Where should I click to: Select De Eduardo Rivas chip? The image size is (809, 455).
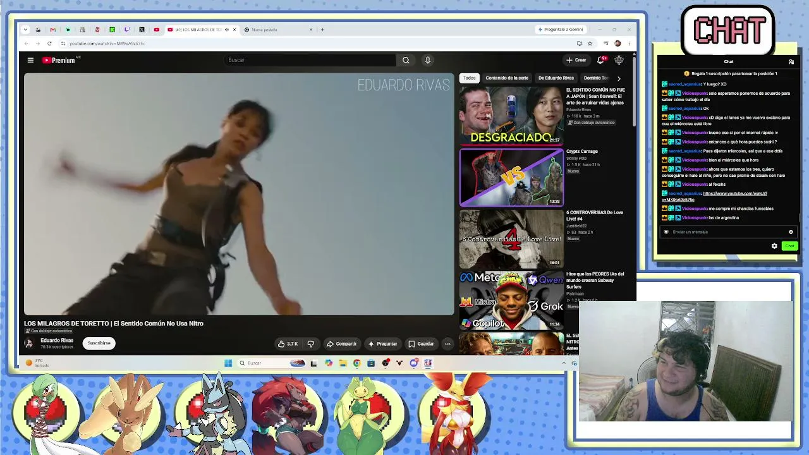coord(556,78)
